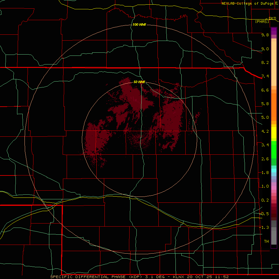Screen dimensions: 279x279
Task: Click the 20 OCT 25 date in the caption
Action: [x=199, y=277]
